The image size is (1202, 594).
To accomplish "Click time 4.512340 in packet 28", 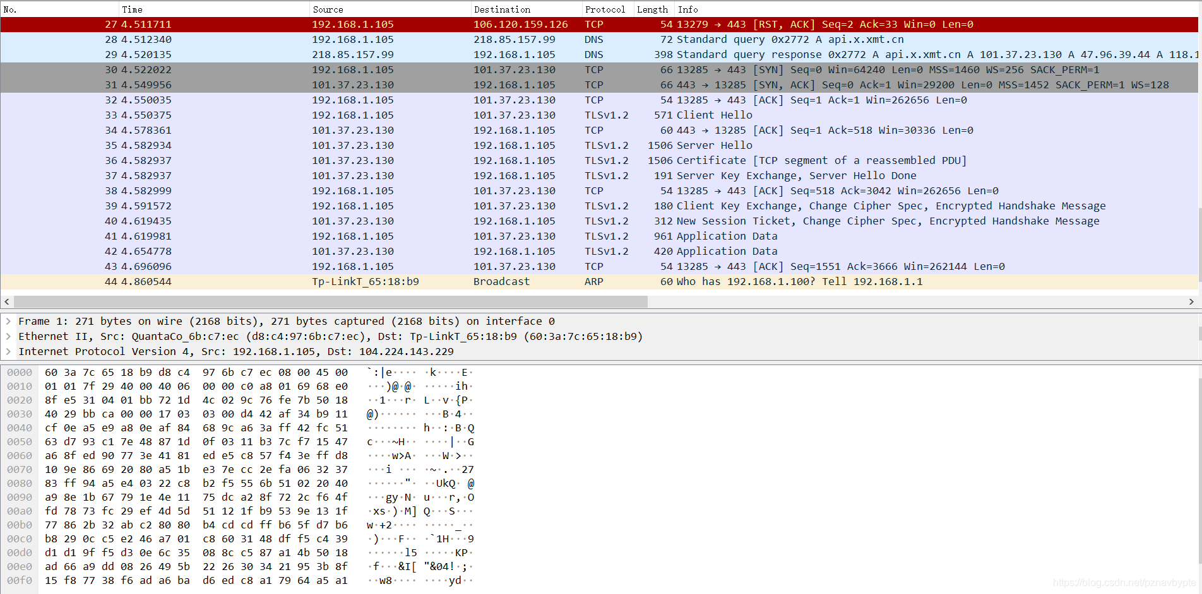I will click(146, 40).
